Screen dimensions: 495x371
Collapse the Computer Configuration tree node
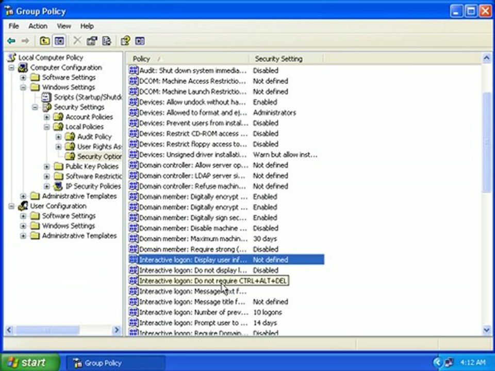[11, 68]
